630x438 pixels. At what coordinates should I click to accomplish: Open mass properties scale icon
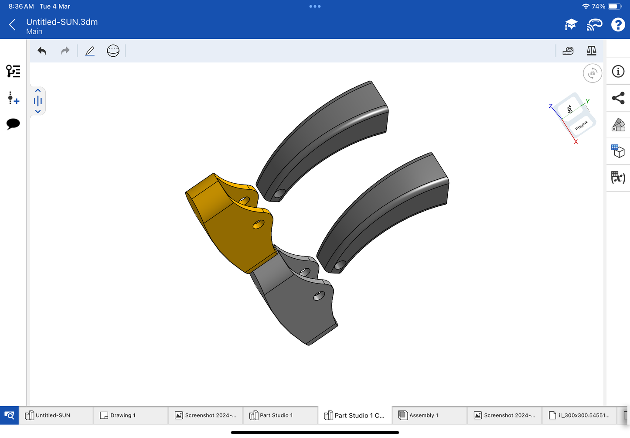click(591, 51)
